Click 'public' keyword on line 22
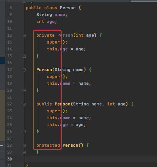Image resolution: width=157 pixels, height=167 pixels. [44, 104]
